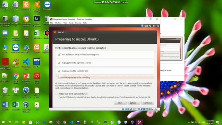
Task: Open Adobe Creative Cloud desktop icon
Action: click(37, 78)
